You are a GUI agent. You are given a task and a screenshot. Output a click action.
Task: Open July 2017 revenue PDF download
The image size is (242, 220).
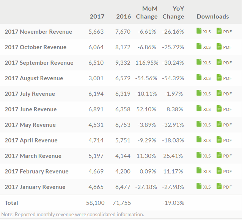224,94
